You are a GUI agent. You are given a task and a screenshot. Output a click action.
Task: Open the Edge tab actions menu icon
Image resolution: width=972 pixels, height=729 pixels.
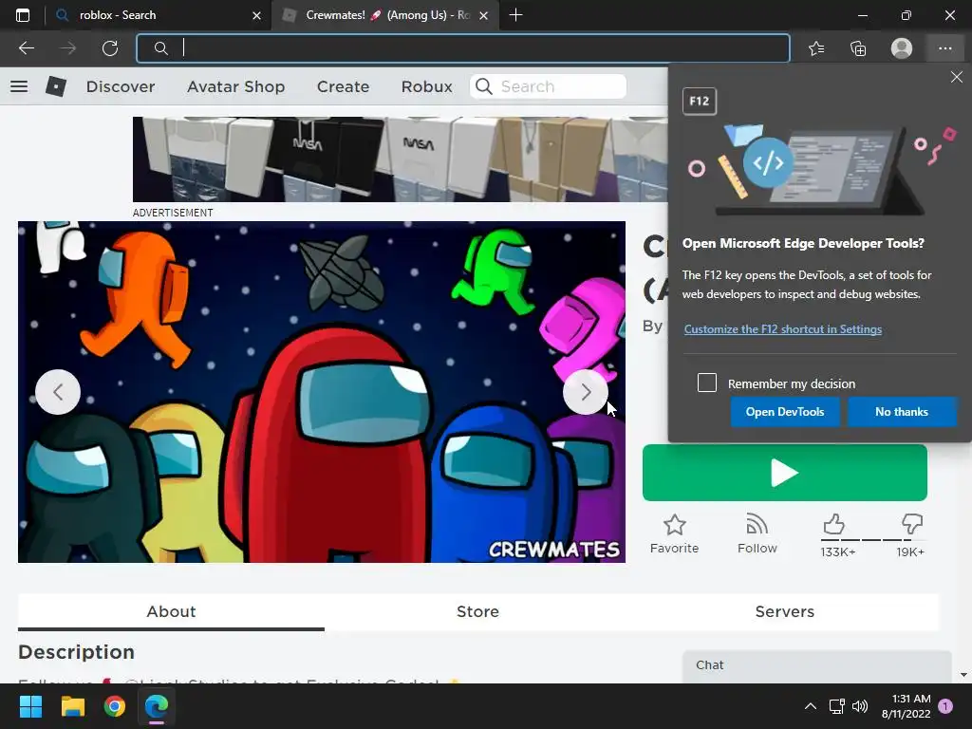[x=23, y=15]
